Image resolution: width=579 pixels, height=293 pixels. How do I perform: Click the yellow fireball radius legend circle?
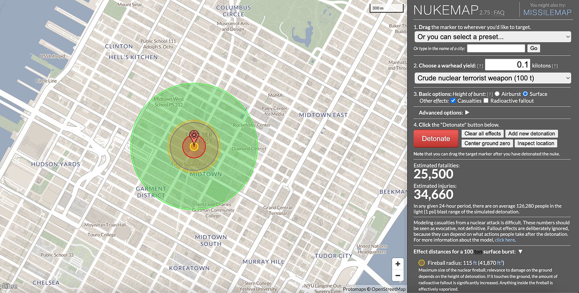(422, 263)
